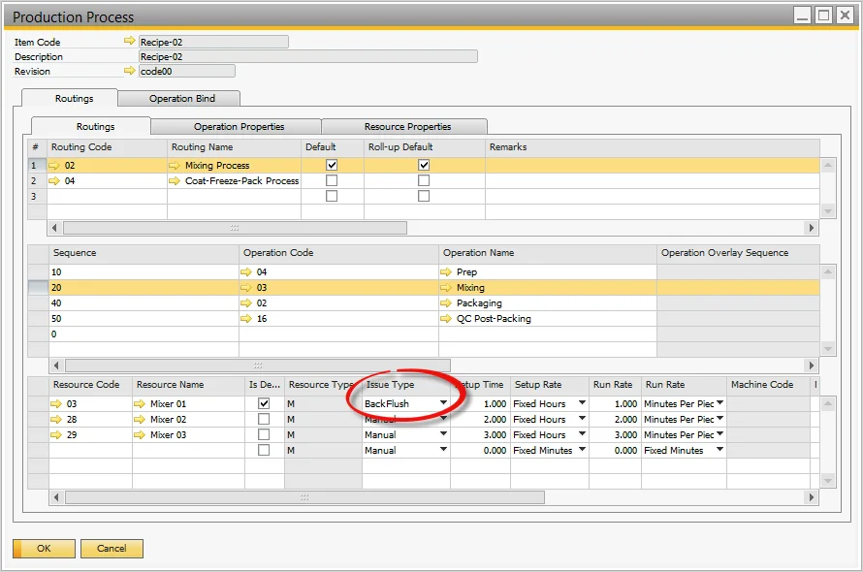Open link arrow beside Packaging operation
Viewport: 863px width, 572px height.
[x=446, y=302]
